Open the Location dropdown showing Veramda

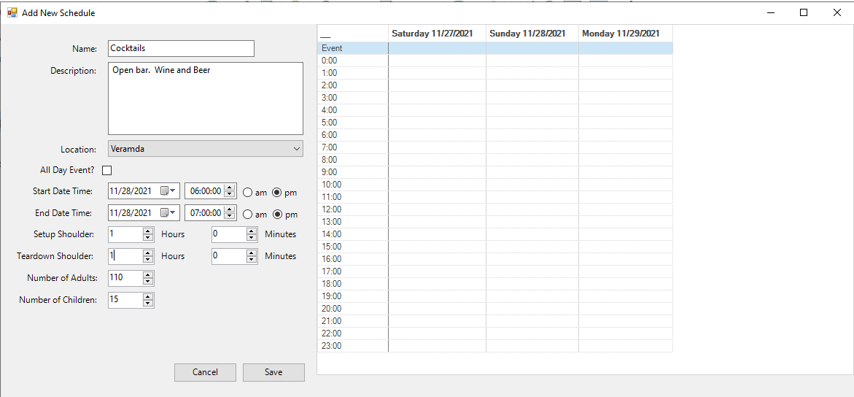[x=206, y=148]
